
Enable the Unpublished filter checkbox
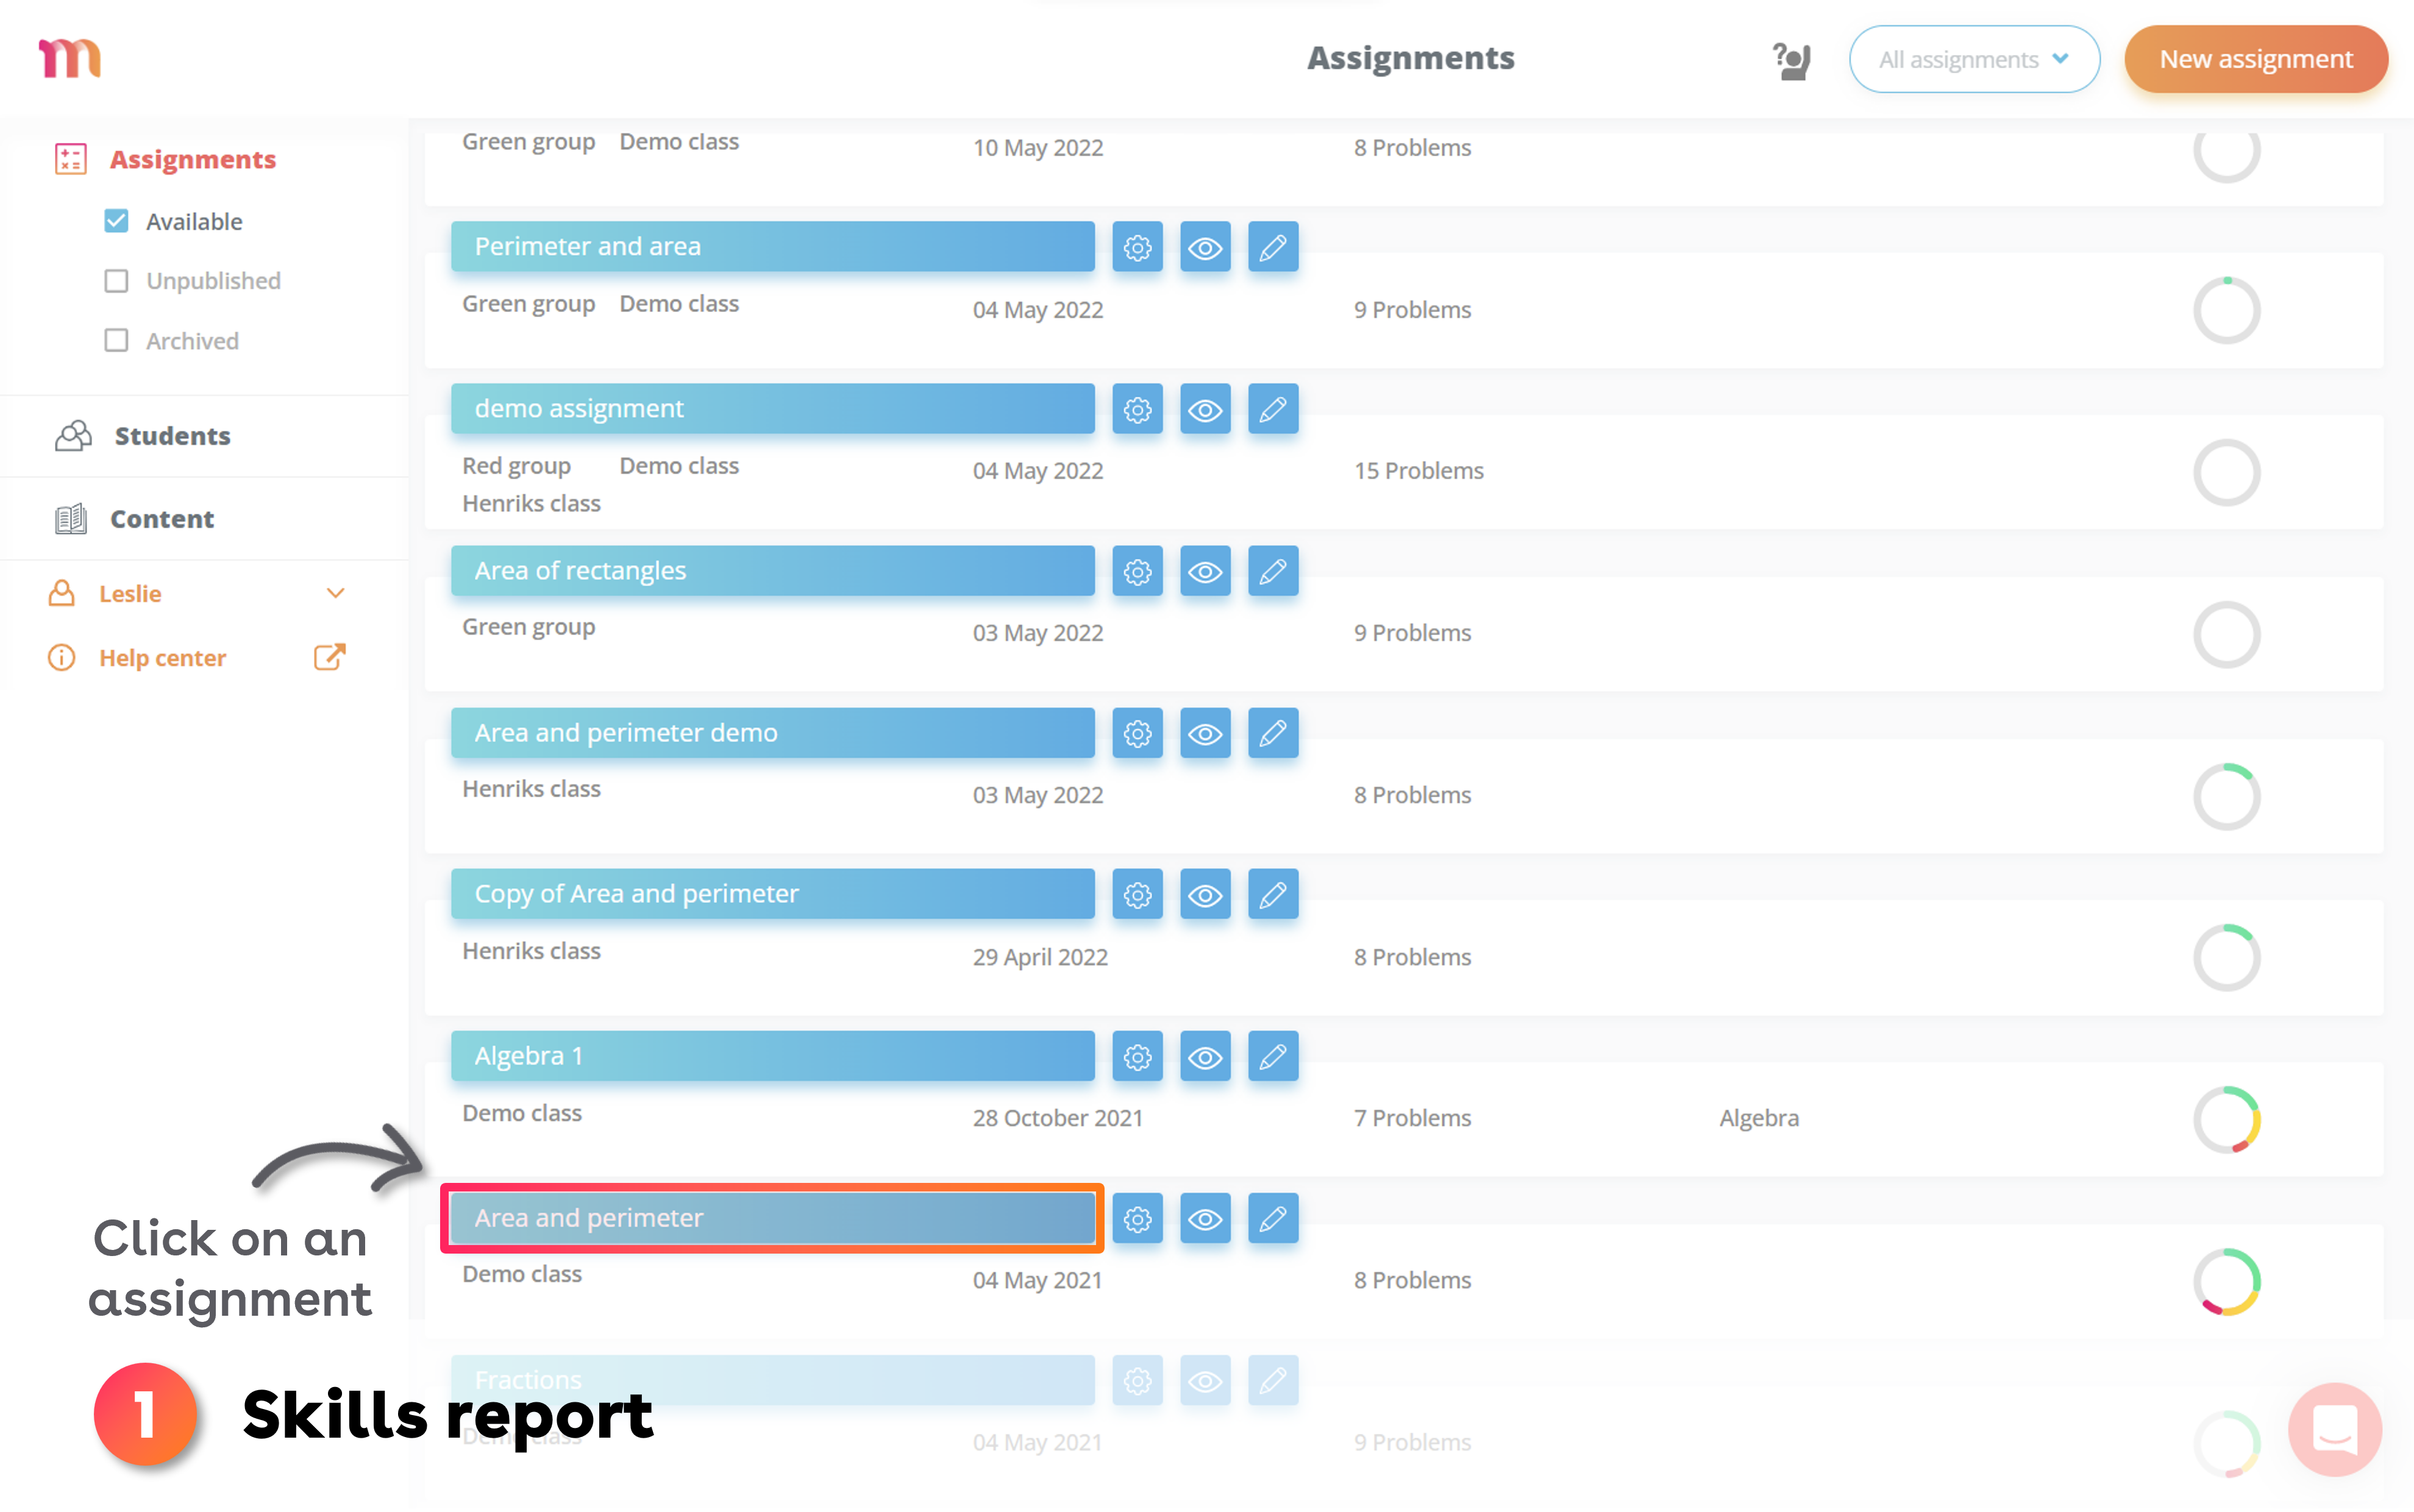pos(116,281)
